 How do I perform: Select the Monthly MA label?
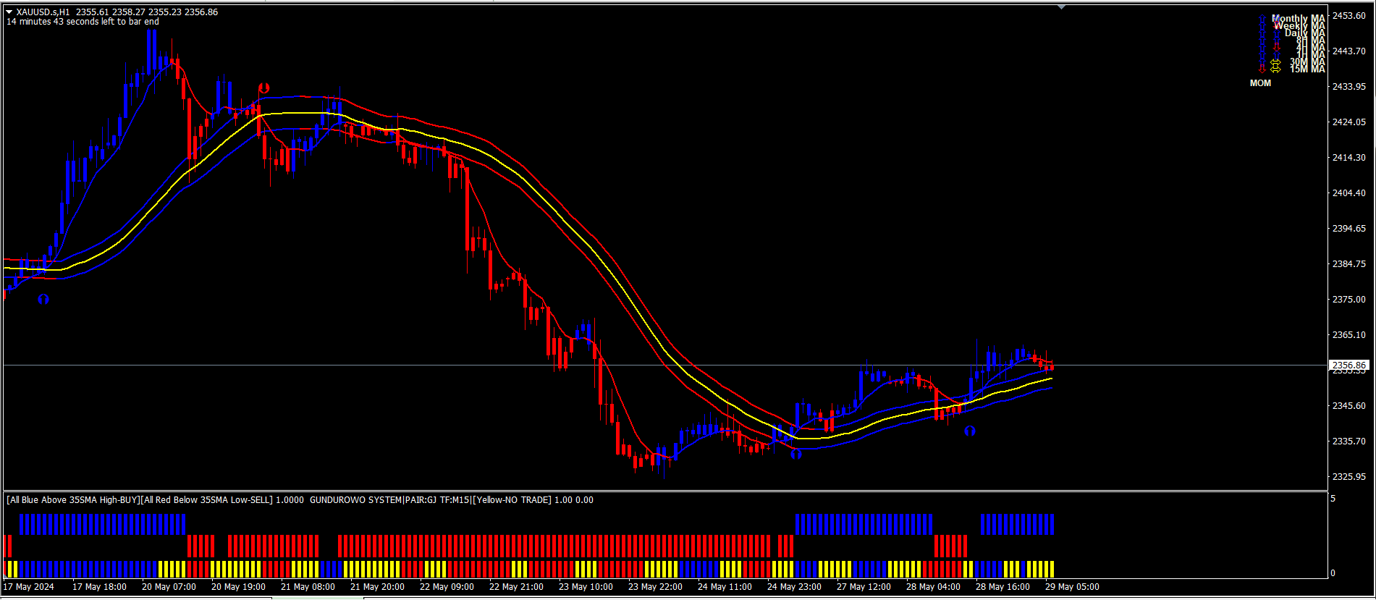click(x=1299, y=19)
